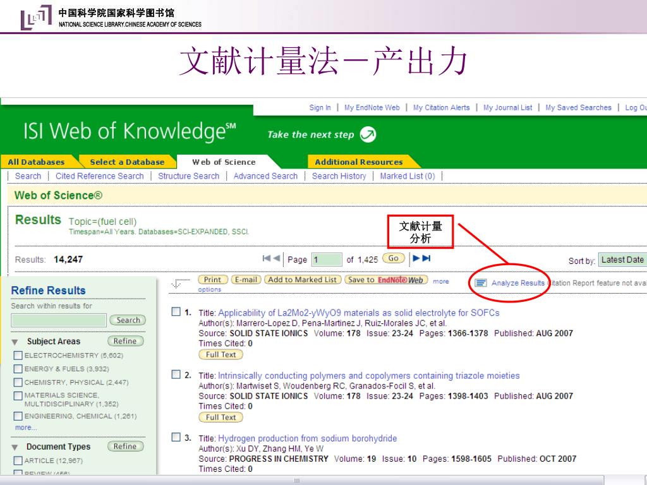Click the 'Take the next step' arrow icon
647x485 pixels.
368,135
